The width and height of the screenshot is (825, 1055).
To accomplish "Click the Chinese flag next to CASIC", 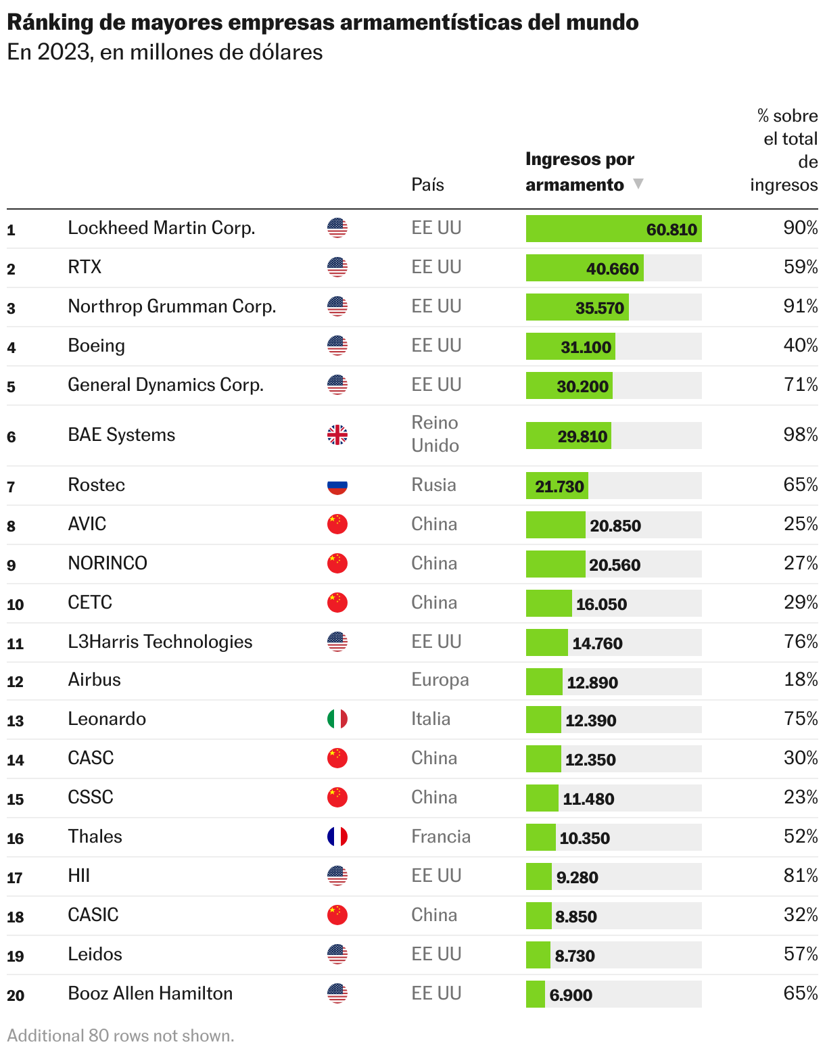I will pos(337,915).
